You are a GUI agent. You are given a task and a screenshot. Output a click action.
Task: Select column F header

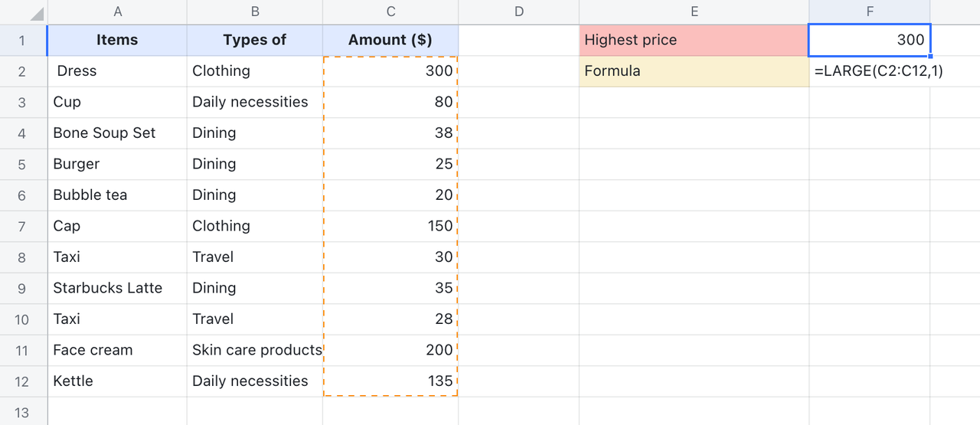click(x=870, y=11)
